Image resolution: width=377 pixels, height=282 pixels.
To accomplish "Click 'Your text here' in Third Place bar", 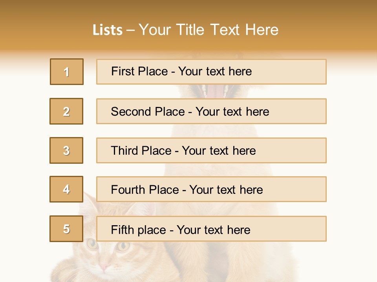I will (219, 150).
